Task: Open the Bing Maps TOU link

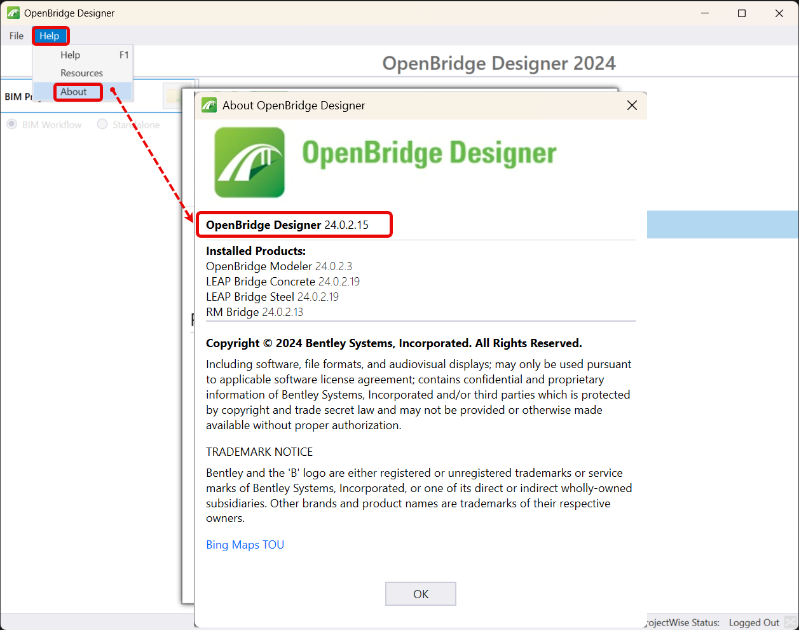Action: [245, 545]
